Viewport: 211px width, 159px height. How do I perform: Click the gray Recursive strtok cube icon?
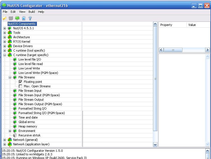point(15,135)
